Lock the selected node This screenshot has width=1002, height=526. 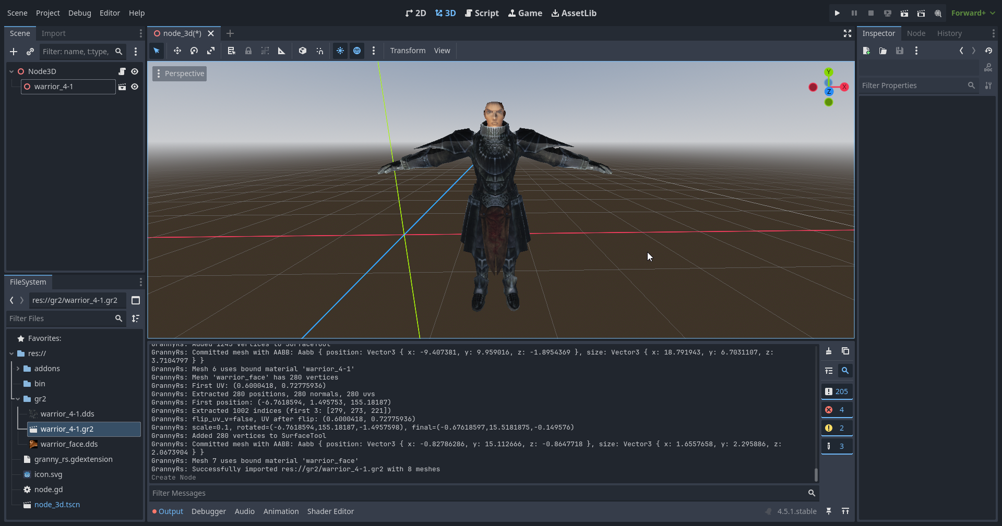coord(248,51)
